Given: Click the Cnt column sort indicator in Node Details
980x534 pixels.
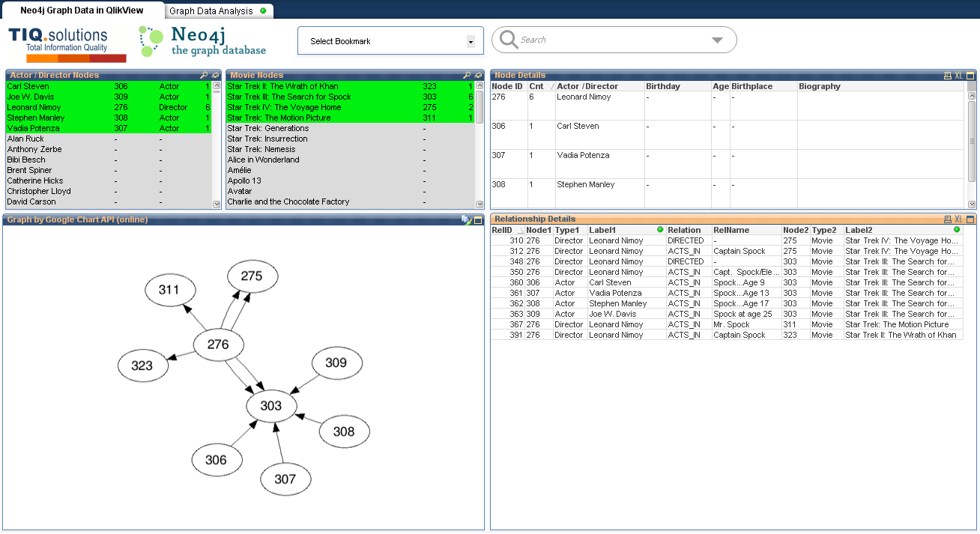Looking at the screenshot, I should pos(552,87).
